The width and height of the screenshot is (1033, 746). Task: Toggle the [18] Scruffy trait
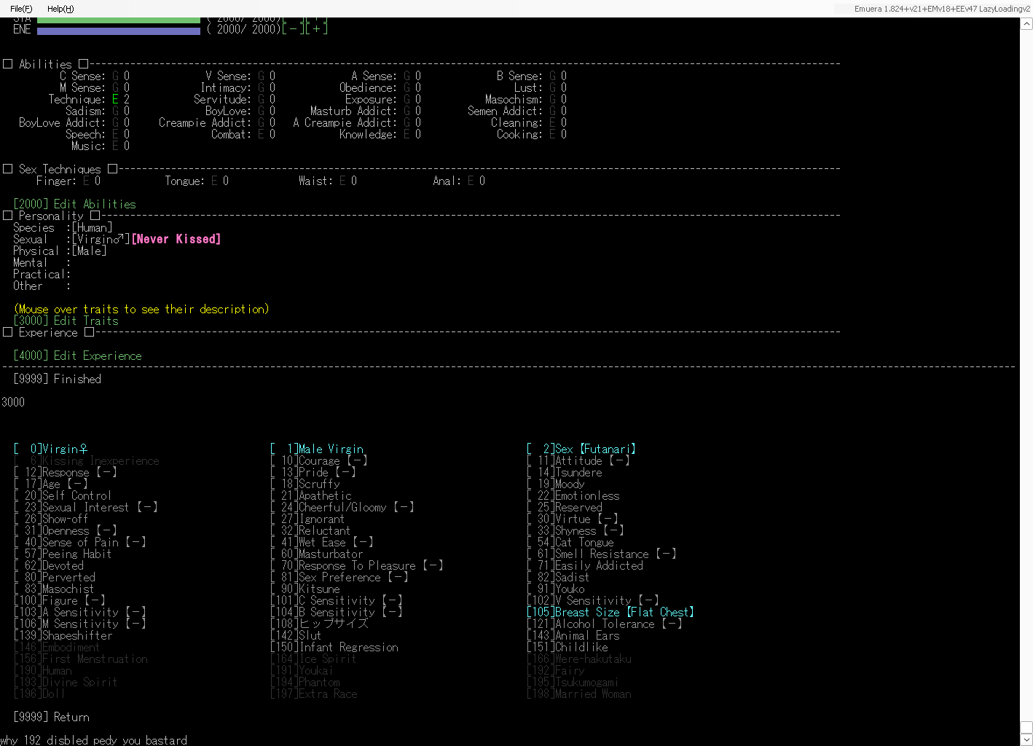305,484
